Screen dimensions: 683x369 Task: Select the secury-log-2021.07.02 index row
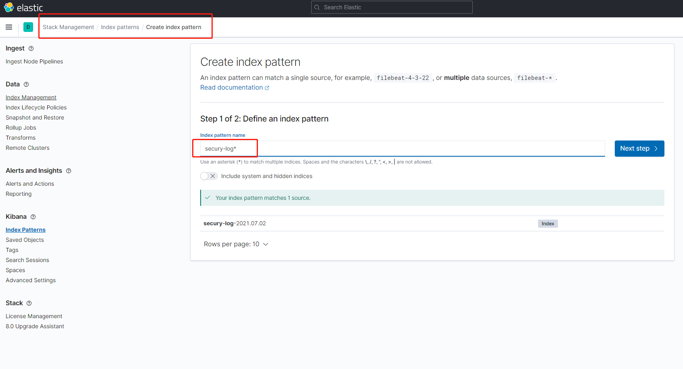point(432,224)
